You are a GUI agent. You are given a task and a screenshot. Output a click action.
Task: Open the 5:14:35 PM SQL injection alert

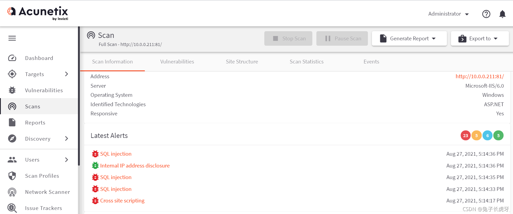116,177
